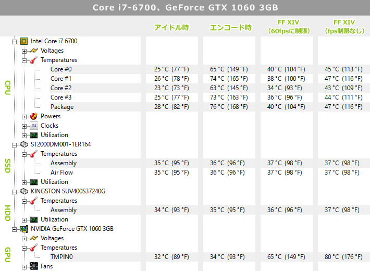Screen dimensions: 370x271
Task: Select the Package temperature row label
Action: (x=62, y=107)
